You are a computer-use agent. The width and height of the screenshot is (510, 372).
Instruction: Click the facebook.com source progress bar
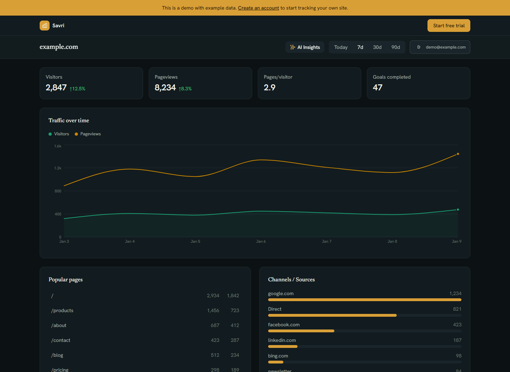click(x=365, y=331)
